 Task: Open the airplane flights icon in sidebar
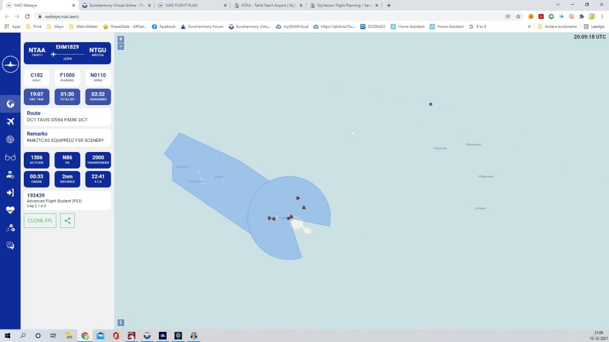[10, 122]
